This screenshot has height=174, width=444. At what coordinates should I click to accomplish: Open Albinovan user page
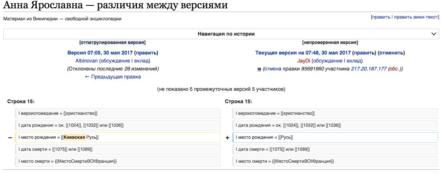pyautogui.click(x=86, y=61)
